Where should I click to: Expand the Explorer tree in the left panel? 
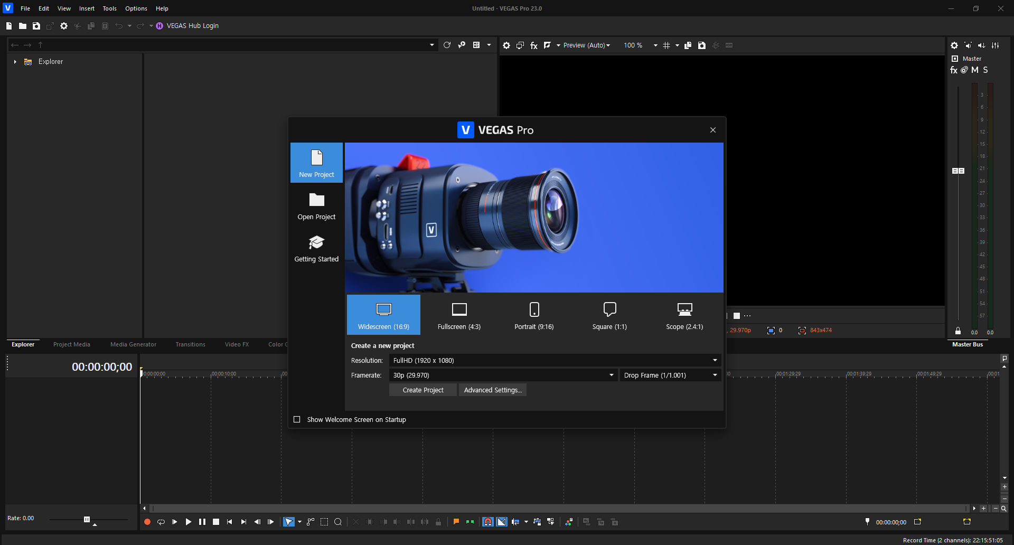tap(14, 61)
